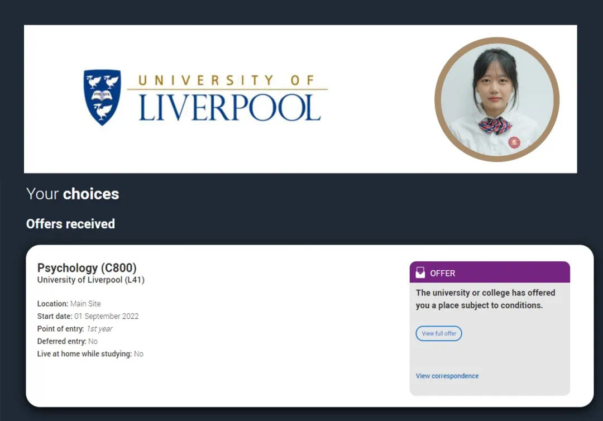Click the Your choices heading
603x421 pixels.
coord(73,194)
